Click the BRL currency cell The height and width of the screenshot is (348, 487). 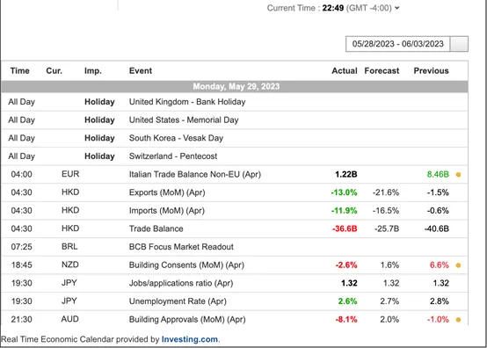(69, 246)
